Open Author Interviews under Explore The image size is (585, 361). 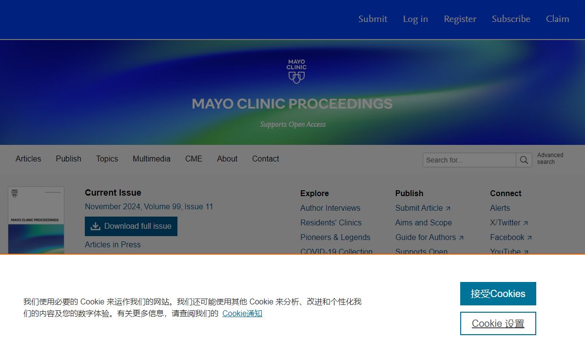[x=330, y=208]
